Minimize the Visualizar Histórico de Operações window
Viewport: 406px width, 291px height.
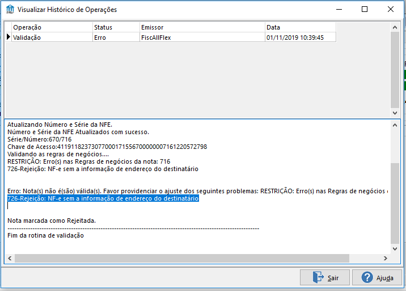(339, 9)
